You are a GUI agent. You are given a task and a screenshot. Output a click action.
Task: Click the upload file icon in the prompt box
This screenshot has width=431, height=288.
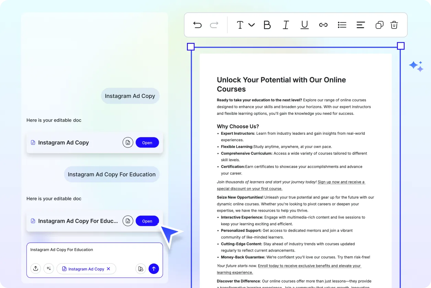[36, 269]
